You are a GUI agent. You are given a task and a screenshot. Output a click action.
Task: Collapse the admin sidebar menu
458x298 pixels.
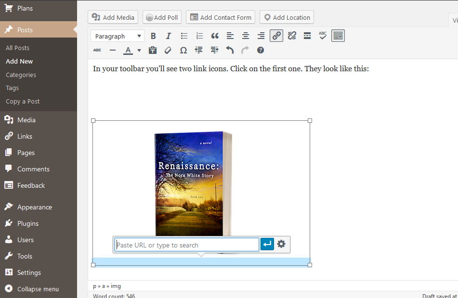pos(38,289)
